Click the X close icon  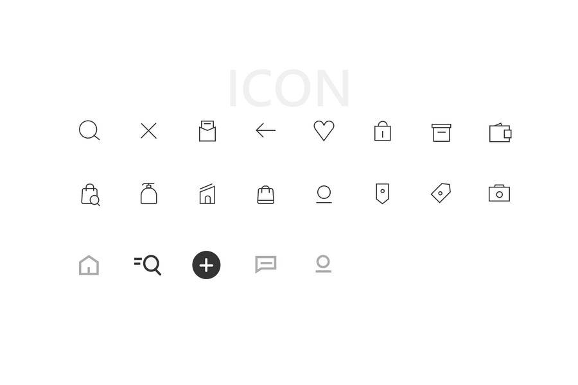(148, 131)
